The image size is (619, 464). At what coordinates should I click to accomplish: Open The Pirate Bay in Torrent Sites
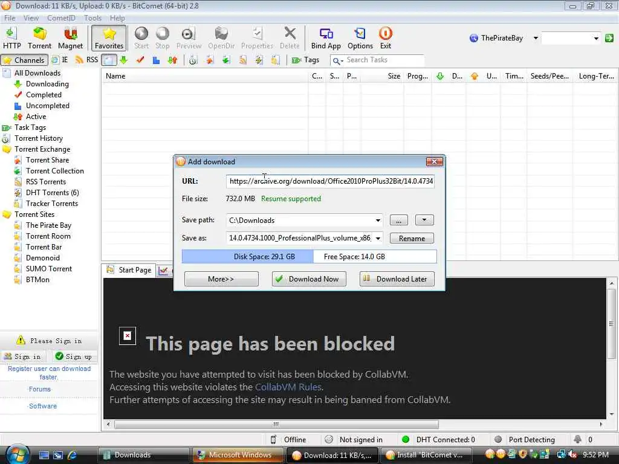tap(48, 225)
